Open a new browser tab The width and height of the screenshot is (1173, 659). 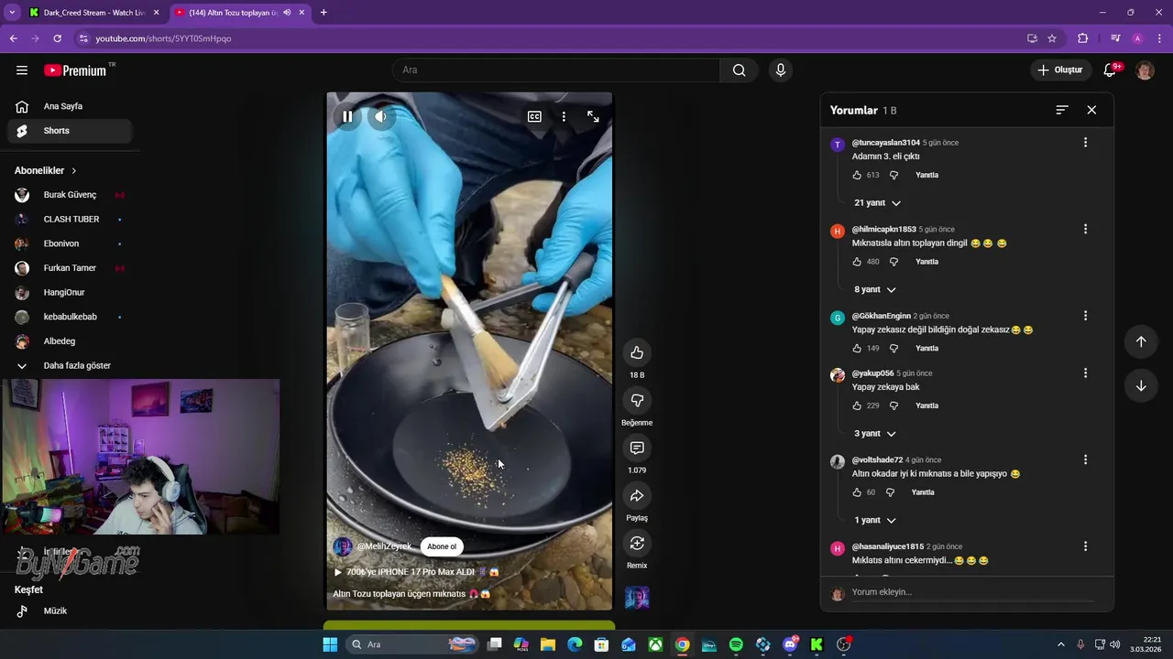coord(323,13)
